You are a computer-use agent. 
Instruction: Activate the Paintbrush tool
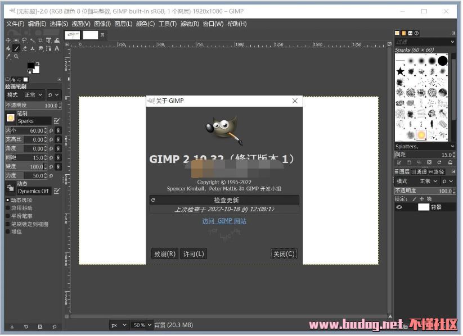16,48
